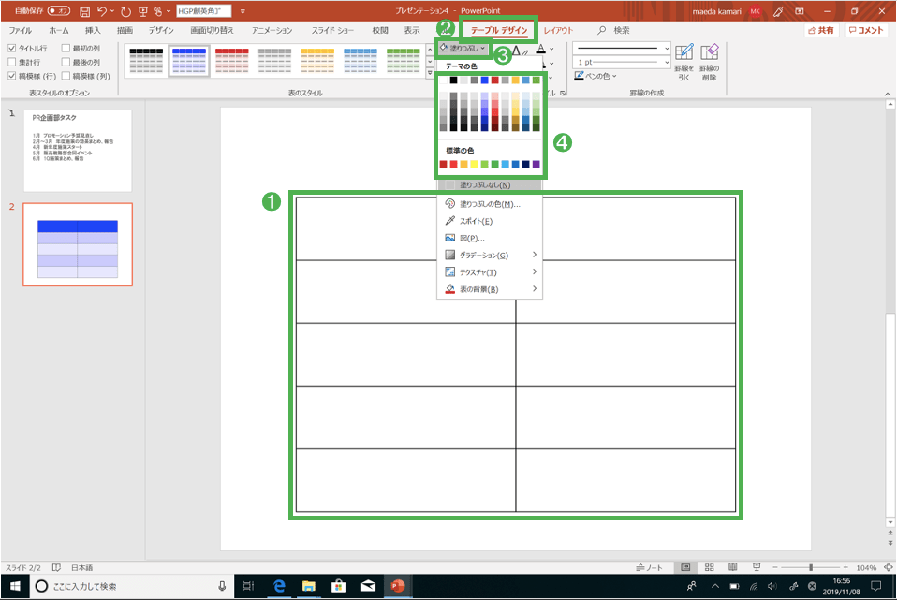897x600 pixels.
Task: Open ペンの色 pen color dropdown
Action: pyautogui.click(x=595, y=76)
